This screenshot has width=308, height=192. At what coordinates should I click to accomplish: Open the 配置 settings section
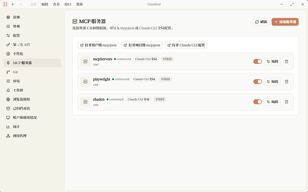click(32, 36)
